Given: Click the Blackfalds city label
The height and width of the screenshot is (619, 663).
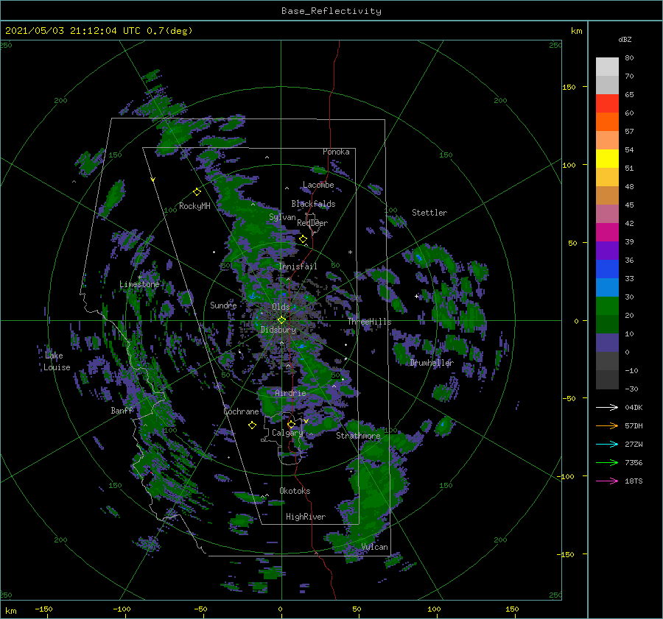Looking at the screenshot, I should click(x=313, y=204).
